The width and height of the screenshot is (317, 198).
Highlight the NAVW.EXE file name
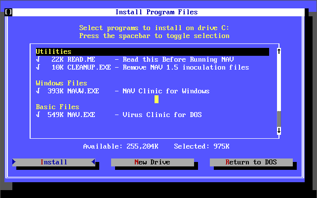(83, 91)
